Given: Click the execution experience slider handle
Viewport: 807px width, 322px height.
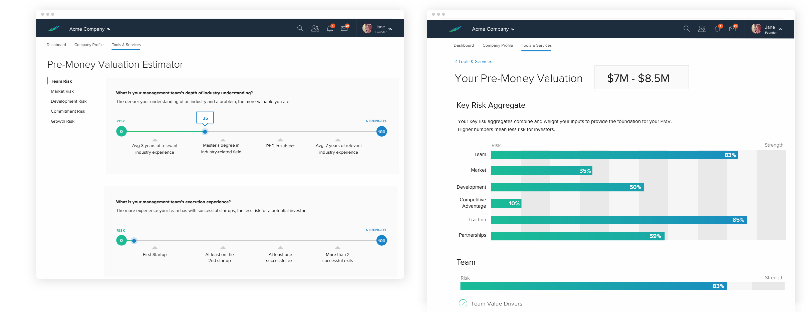Looking at the screenshot, I should tap(134, 241).
